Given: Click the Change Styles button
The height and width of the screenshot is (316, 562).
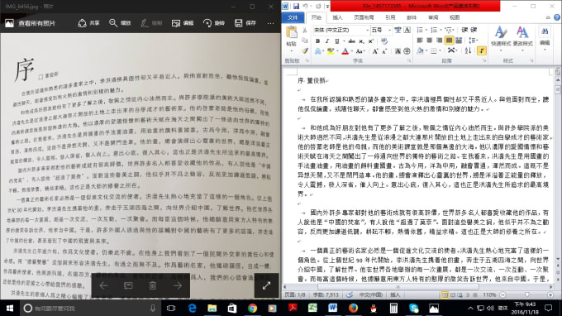Looking at the screenshot, I should pyautogui.click(x=522, y=38).
